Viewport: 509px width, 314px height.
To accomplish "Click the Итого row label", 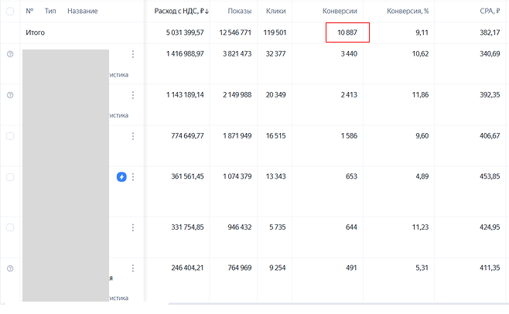I will click(x=35, y=32).
